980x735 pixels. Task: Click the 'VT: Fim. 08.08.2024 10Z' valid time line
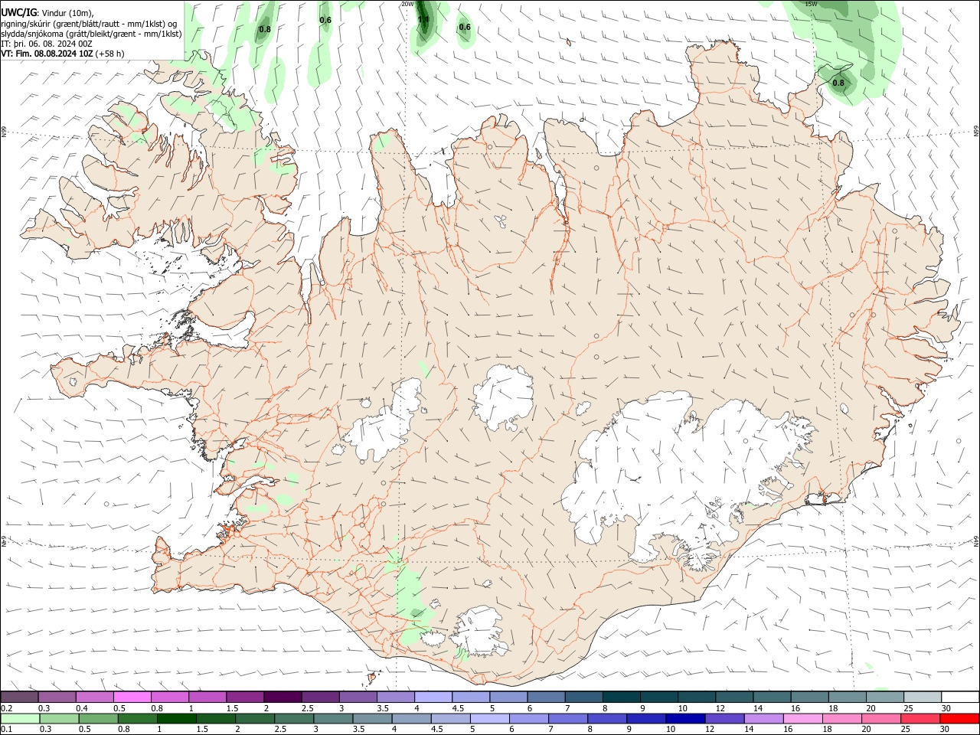[47, 54]
